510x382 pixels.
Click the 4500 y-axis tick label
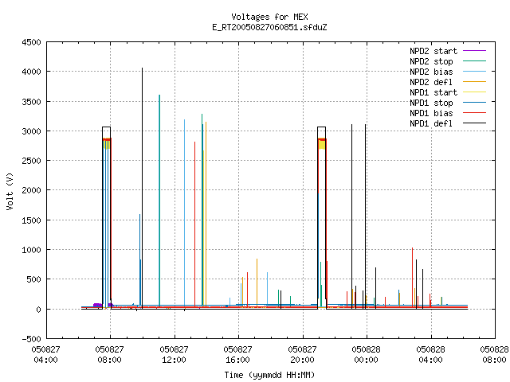pyautogui.click(x=32, y=42)
